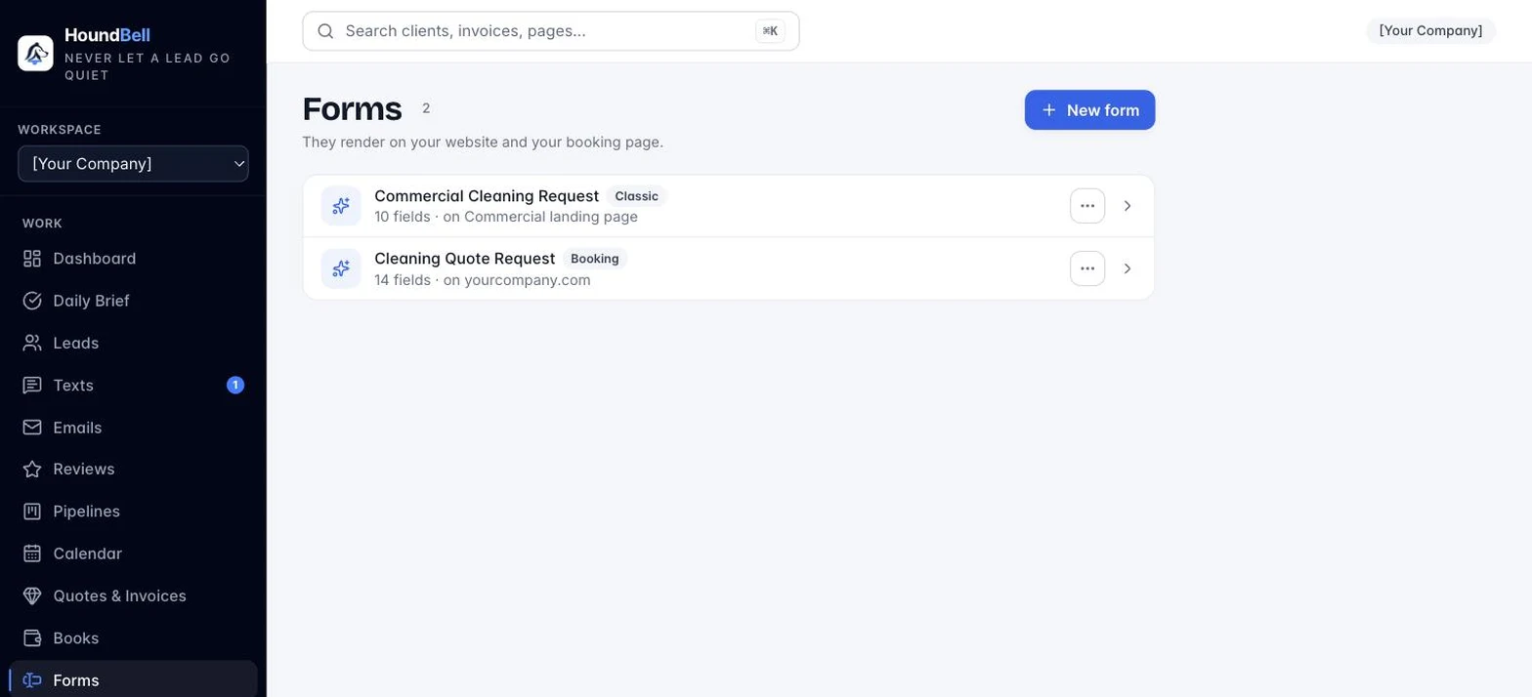The height and width of the screenshot is (697, 1532).
Task: Click the Leads people icon
Action: click(32, 343)
